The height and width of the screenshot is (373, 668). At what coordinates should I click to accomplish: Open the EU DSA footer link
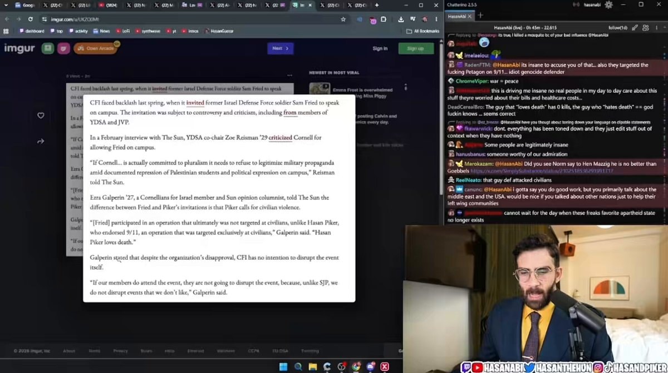(x=279, y=351)
